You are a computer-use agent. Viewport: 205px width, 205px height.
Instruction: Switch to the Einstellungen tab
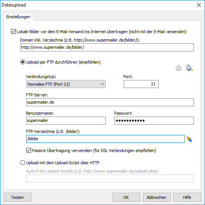18,17
